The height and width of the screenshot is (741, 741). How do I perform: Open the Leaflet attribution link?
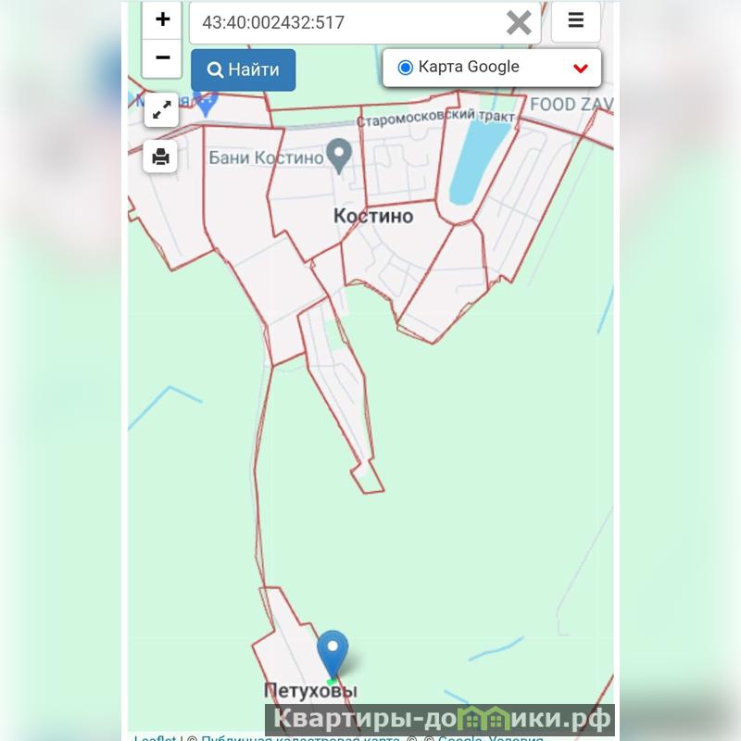(x=155, y=737)
